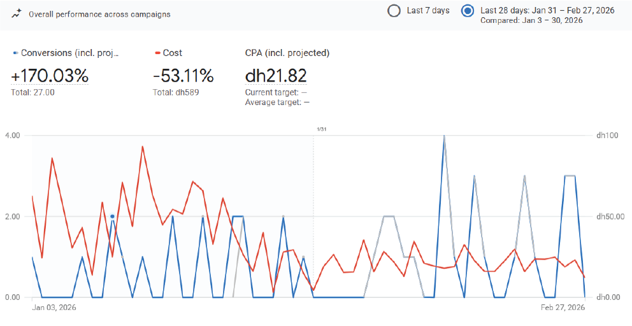
Task: Open the Conversions (incl. proj... metric label
Action: (70, 53)
